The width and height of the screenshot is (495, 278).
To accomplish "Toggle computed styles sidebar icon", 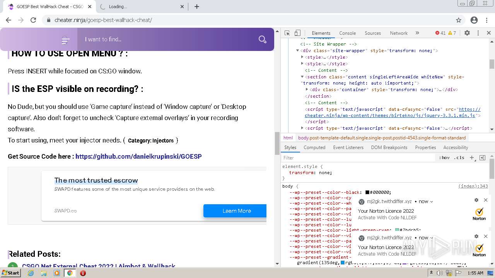I will click(482, 158).
